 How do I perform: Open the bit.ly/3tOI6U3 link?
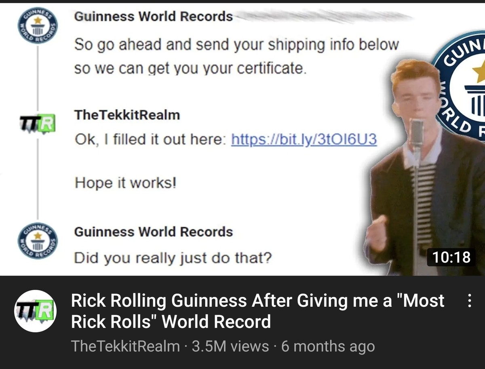point(304,139)
